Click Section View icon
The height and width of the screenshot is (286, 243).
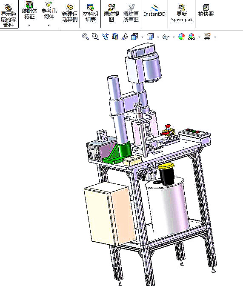click(x=115, y=37)
